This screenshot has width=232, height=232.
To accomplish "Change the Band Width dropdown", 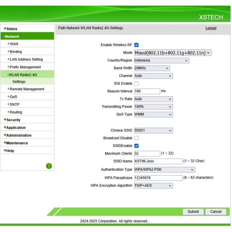I will 152,68.
